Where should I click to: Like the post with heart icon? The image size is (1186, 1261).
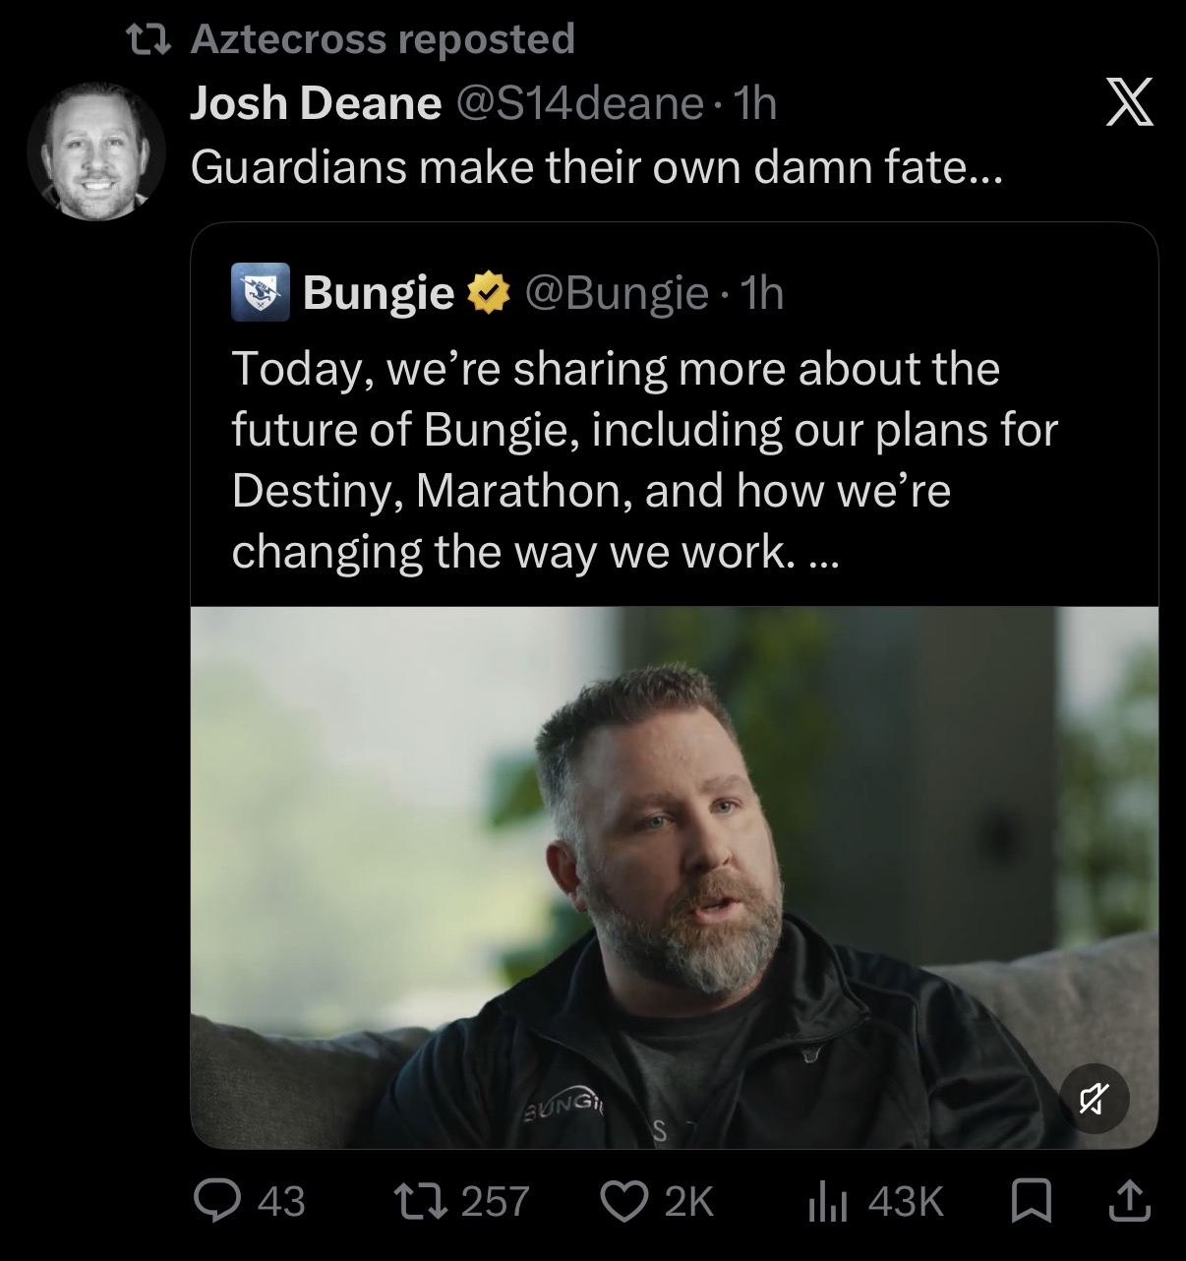[623, 1201]
